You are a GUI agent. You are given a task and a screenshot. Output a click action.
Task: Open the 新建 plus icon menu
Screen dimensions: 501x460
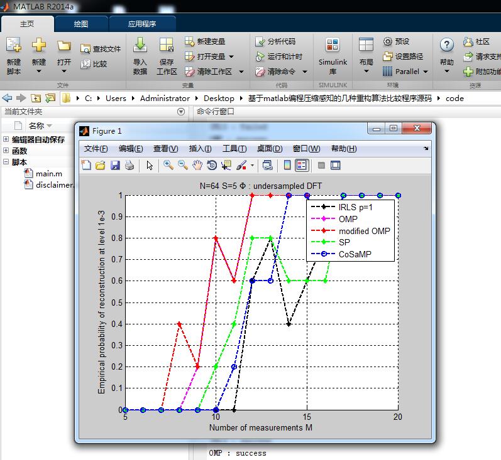[x=39, y=55]
